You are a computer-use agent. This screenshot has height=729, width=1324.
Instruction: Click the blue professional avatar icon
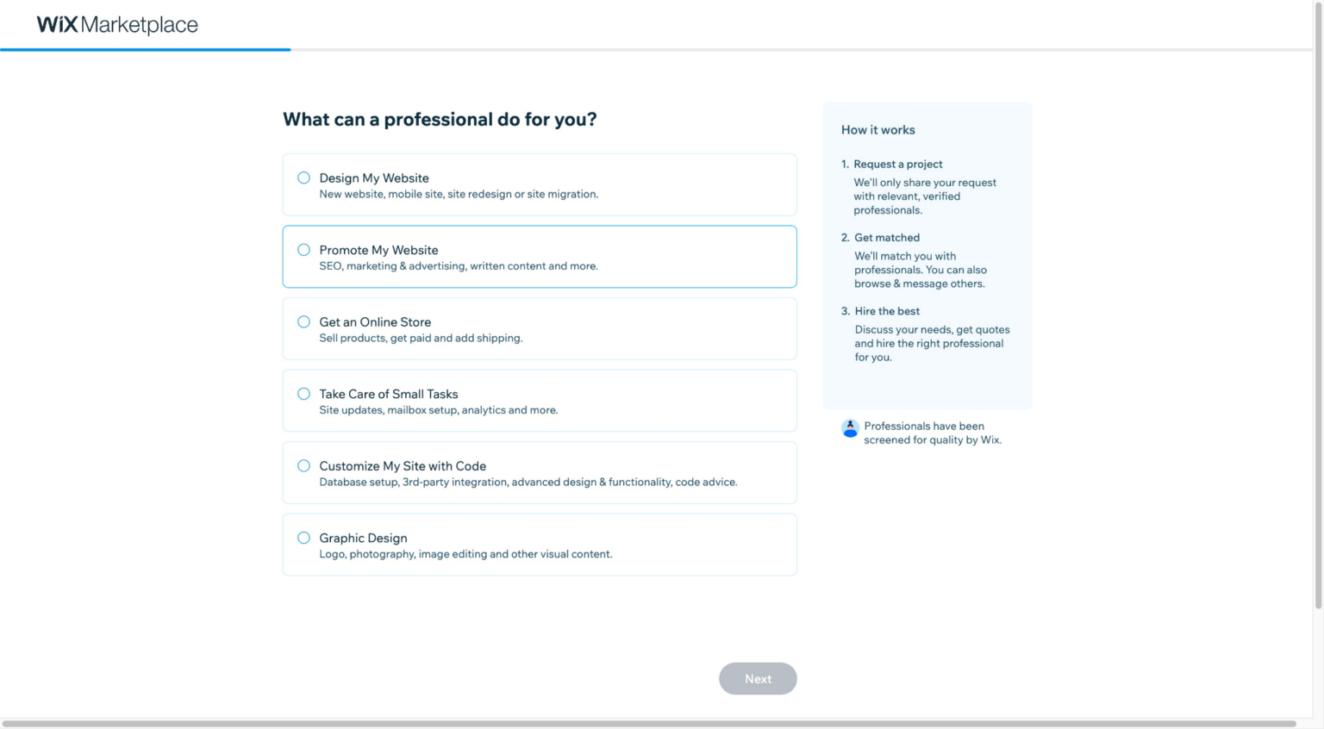[x=850, y=427]
